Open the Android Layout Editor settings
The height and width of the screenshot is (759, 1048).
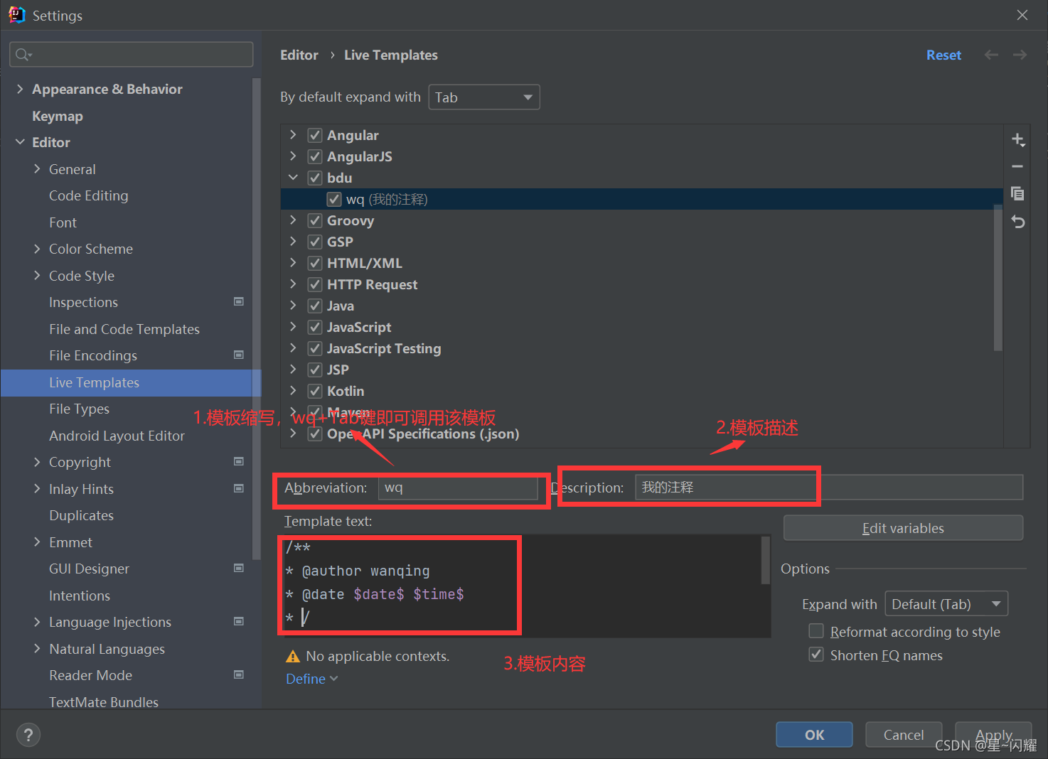coord(117,436)
